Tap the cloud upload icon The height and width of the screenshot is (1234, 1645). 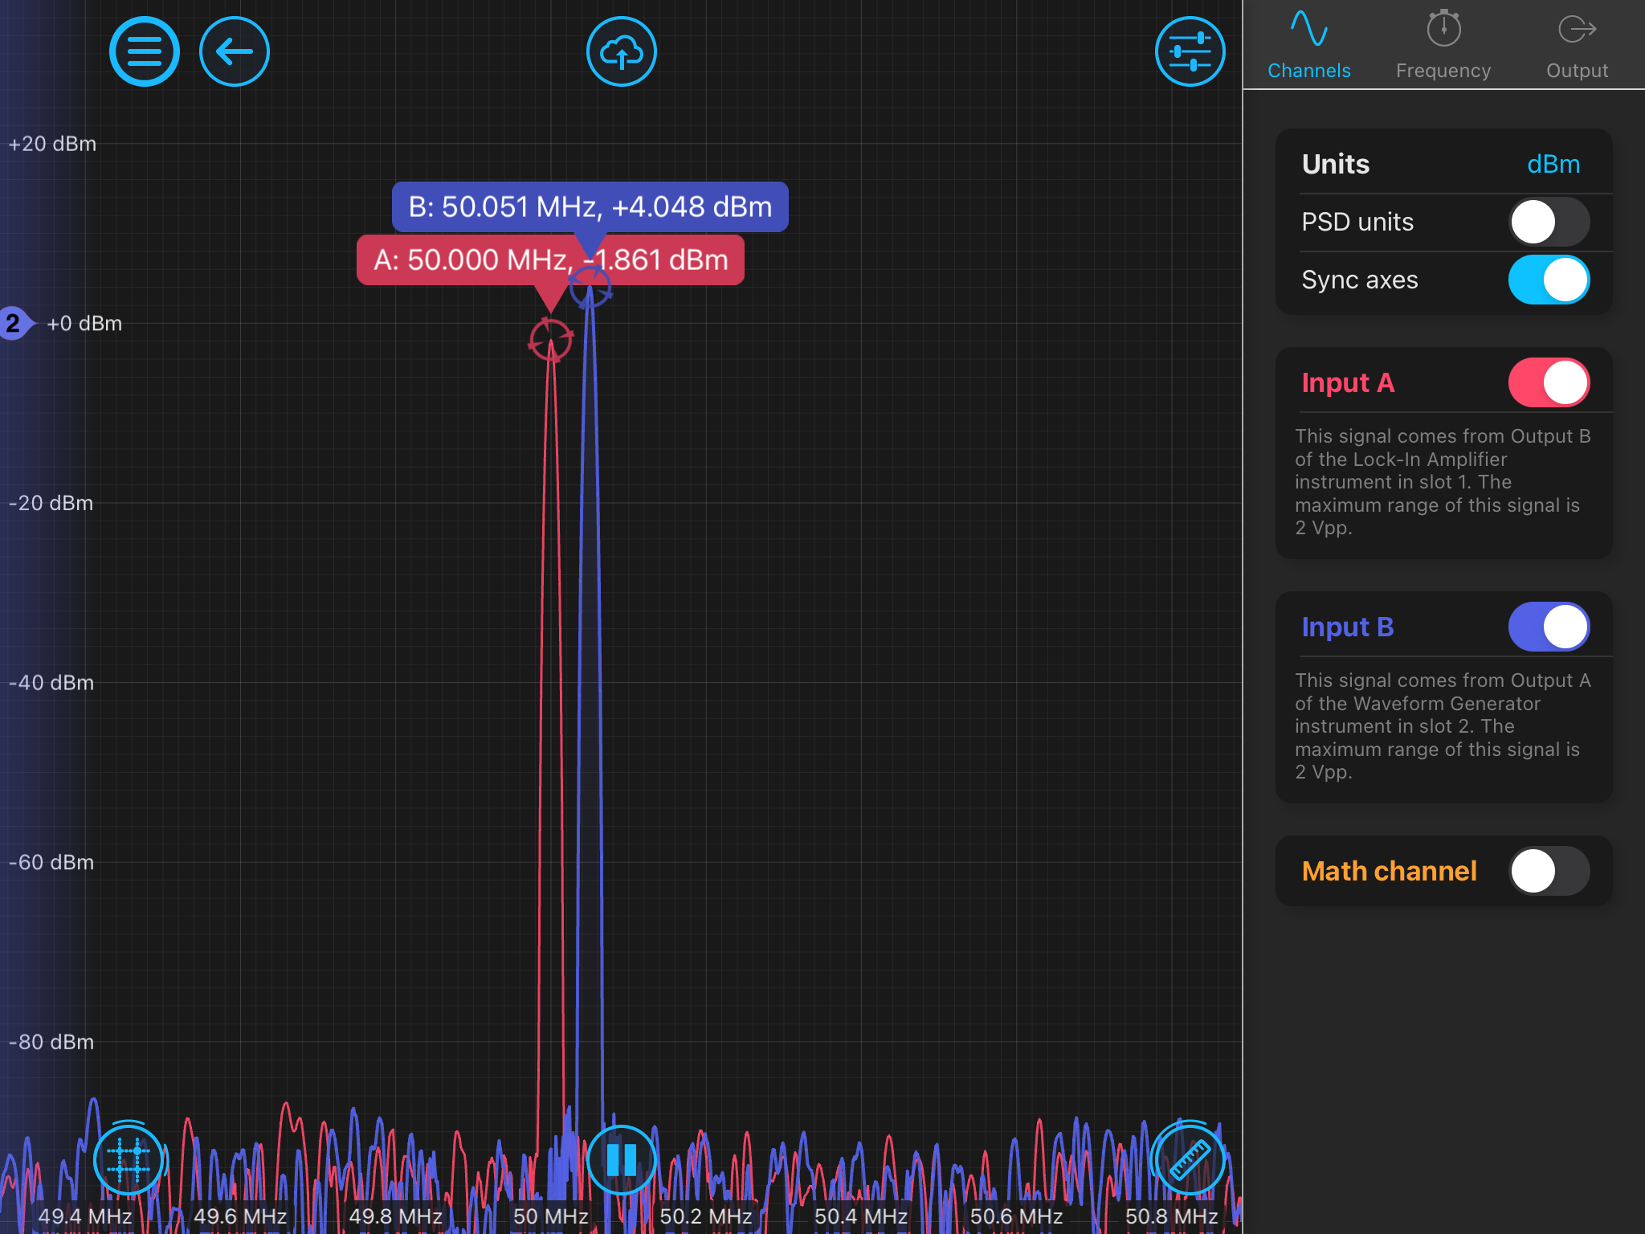[622, 52]
